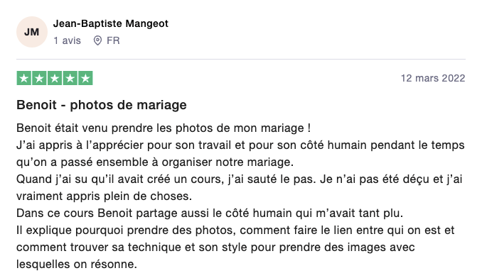Click the line starting 'J'ai appris à l'apprécier'
482x278 pixels.
[240, 145]
